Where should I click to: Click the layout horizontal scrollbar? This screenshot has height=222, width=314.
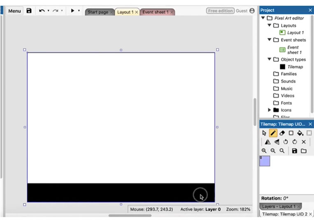[x=130, y=215]
